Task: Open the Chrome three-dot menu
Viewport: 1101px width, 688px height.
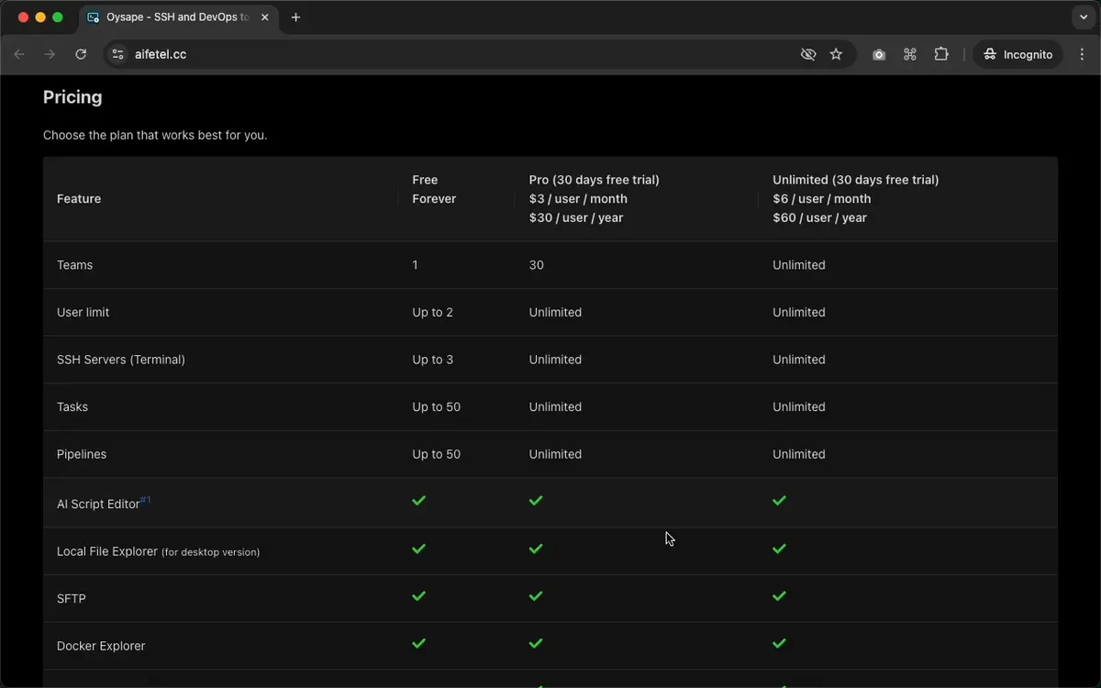Action: pyautogui.click(x=1083, y=54)
